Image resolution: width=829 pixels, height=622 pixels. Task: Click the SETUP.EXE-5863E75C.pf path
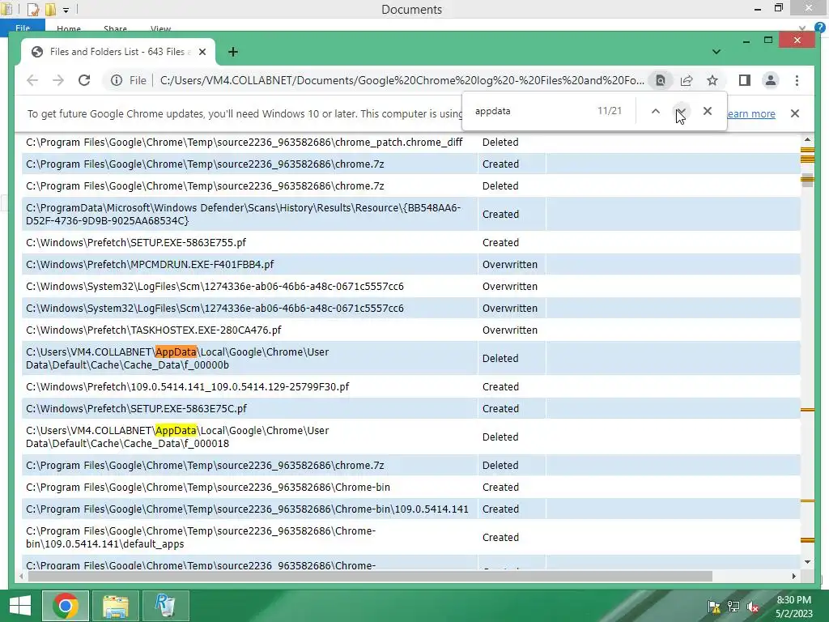click(136, 409)
